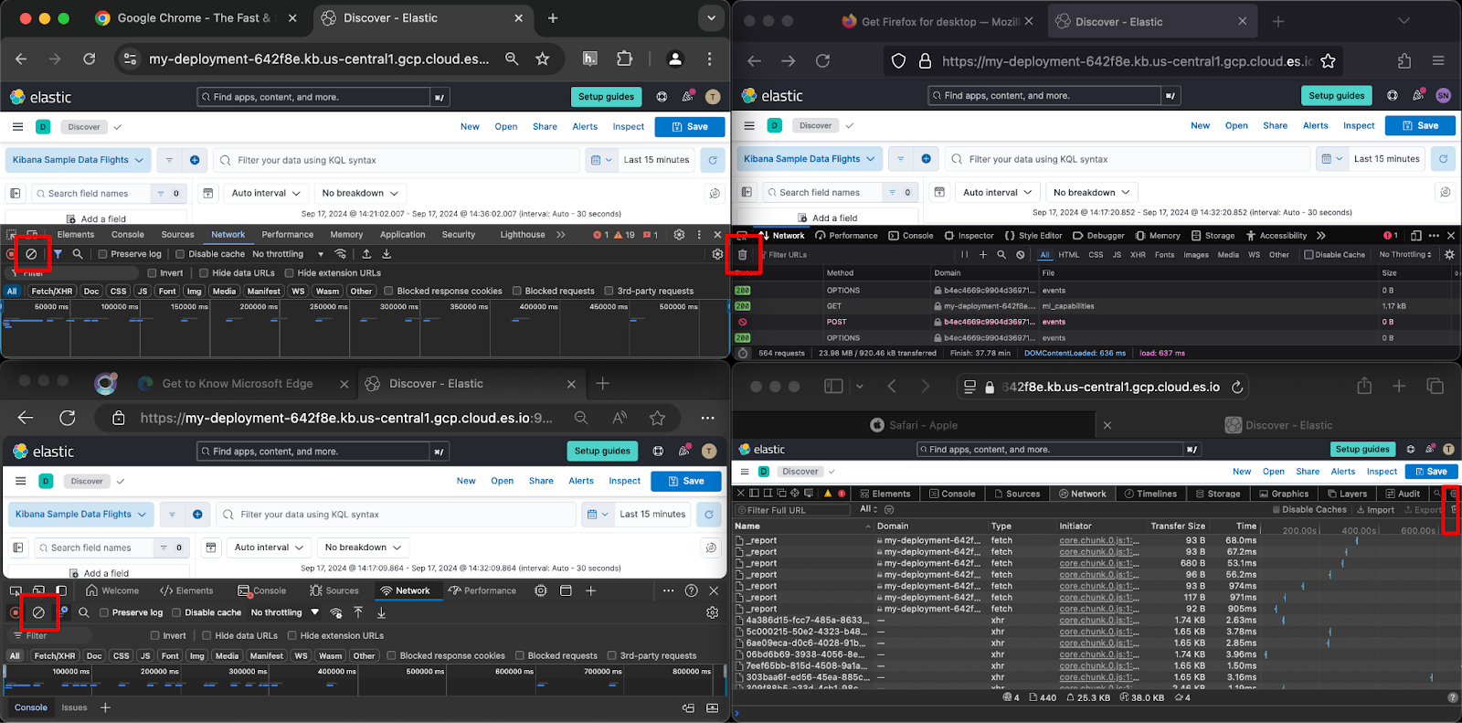Clear network log in Edge DevTools
The width and height of the screenshot is (1462, 723).
(38, 612)
